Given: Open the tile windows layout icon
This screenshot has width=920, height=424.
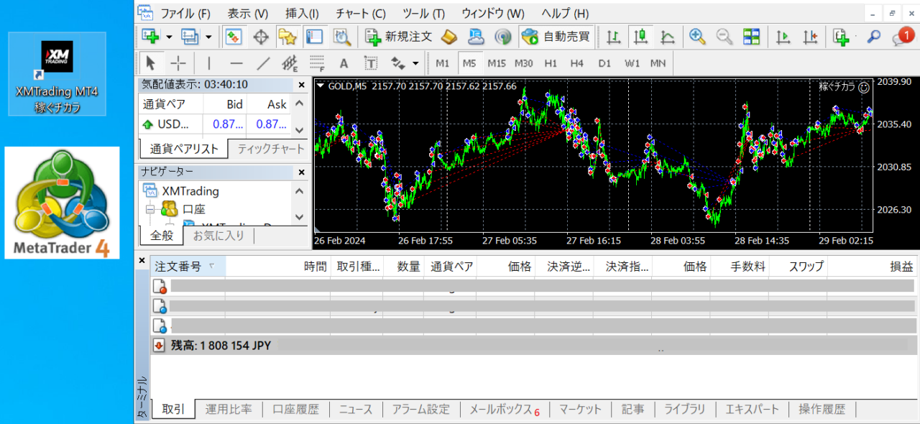Looking at the screenshot, I should [x=751, y=37].
